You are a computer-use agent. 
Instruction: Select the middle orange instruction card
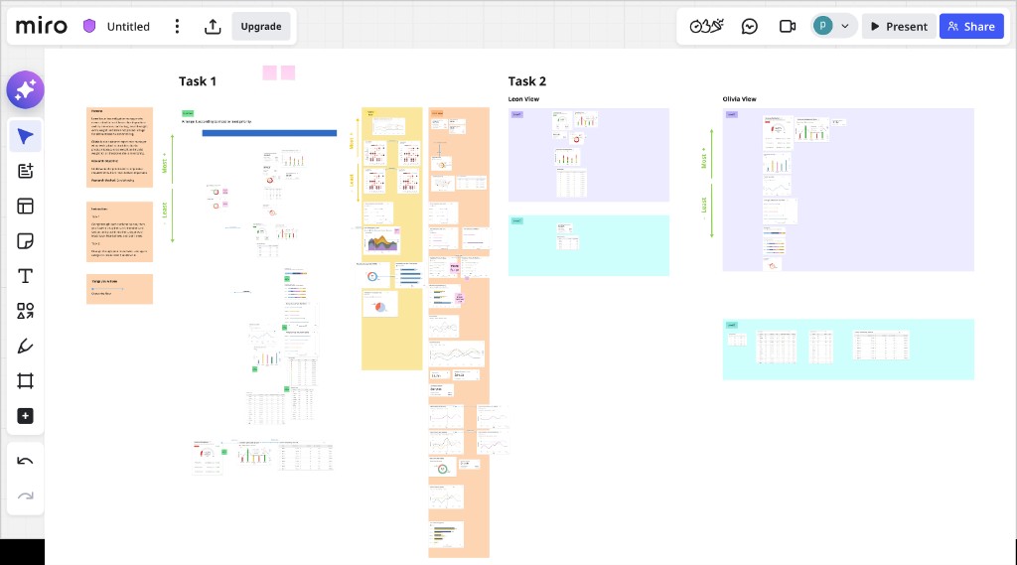coord(119,231)
